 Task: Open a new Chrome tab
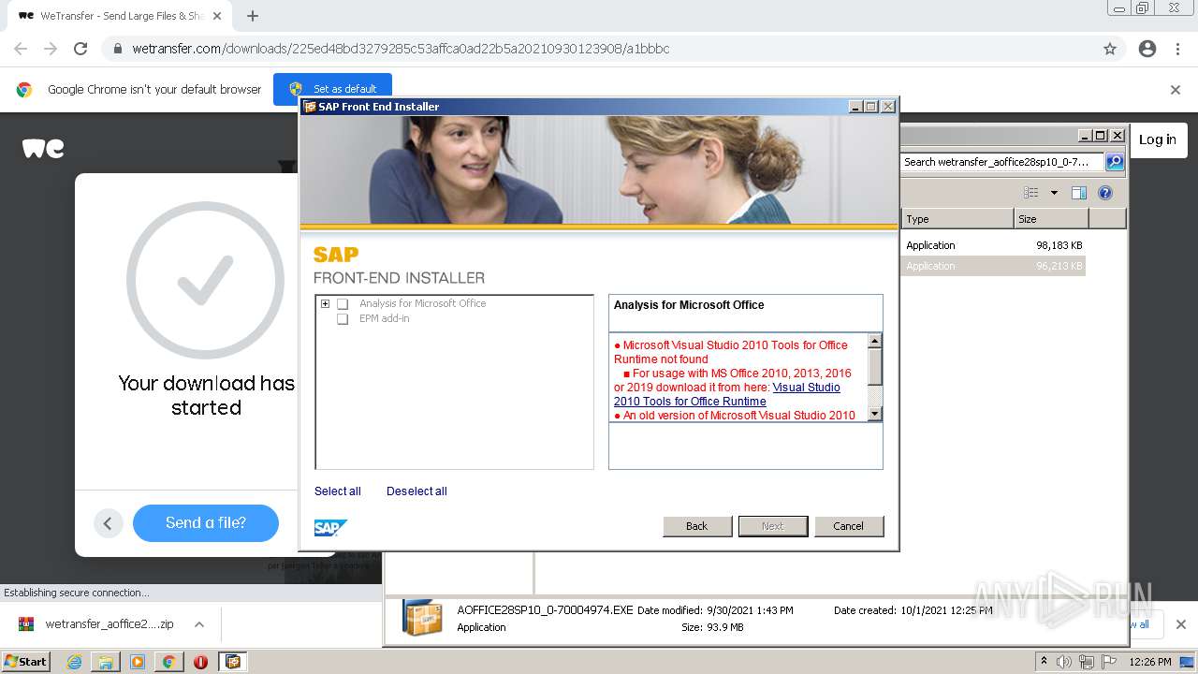pos(253,16)
